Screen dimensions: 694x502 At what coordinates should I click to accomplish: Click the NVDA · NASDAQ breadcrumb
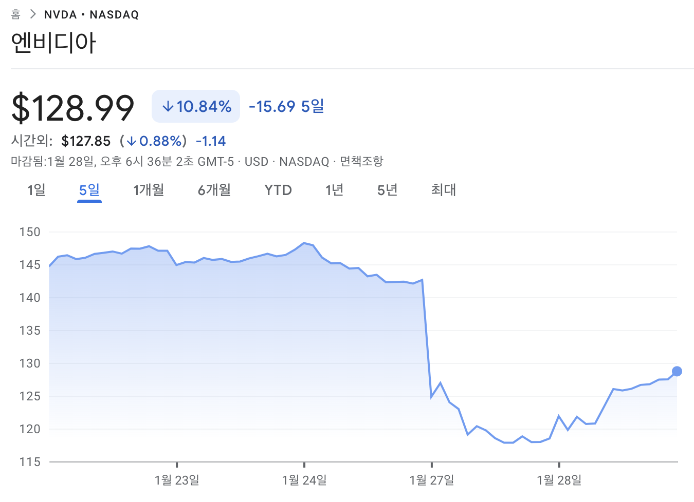(x=92, y=15)
